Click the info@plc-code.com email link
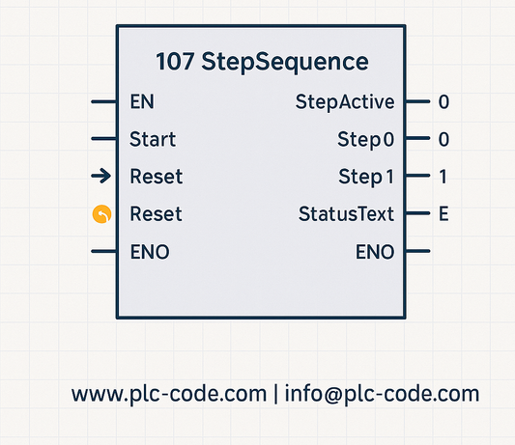The height and width of the screenshot is (445, 515). (x=382, y=394)
